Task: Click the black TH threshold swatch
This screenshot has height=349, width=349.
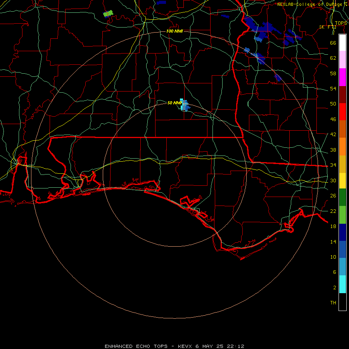Action: [x=342, y=302]
